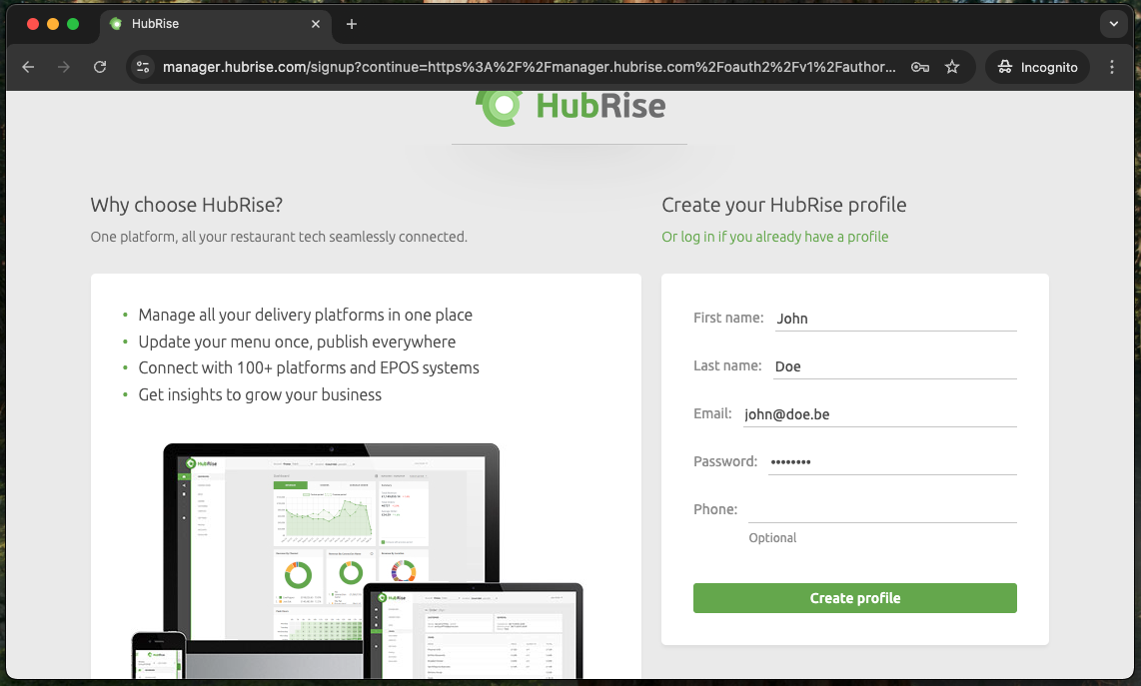The image size is (1141, 686).
Task: Reload the page with refresh icon
Action: tap(100, 67)
